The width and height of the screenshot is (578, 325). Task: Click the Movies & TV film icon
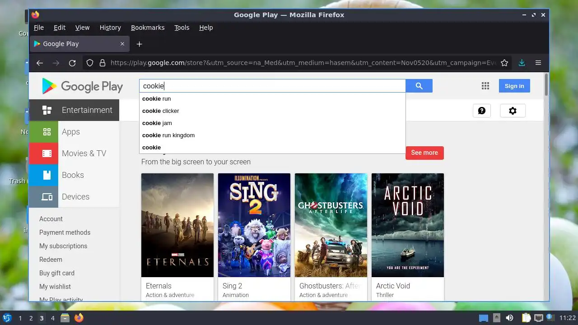[47, 153]
